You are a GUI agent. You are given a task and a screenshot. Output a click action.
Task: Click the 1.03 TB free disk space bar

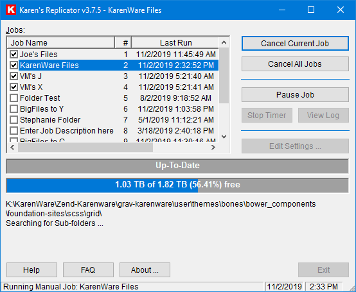click(177, 185)
